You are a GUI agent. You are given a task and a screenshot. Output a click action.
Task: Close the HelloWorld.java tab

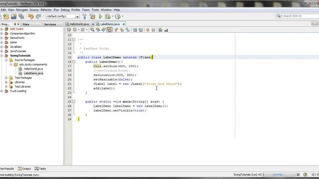pos(93,24)
